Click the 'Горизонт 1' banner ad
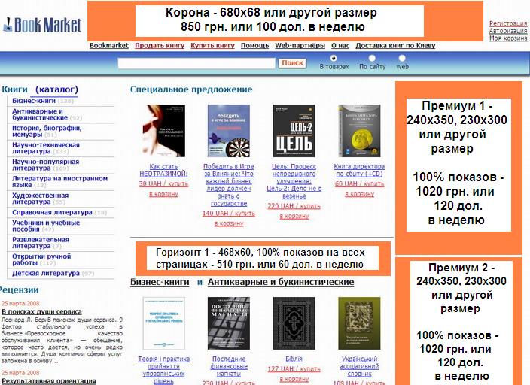This screenshot has height=385, width=530. (263, 259)
